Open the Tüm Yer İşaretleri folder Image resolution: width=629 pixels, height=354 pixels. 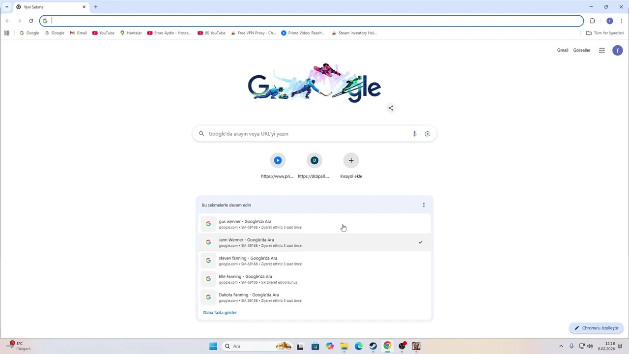[x=605, y=33]
